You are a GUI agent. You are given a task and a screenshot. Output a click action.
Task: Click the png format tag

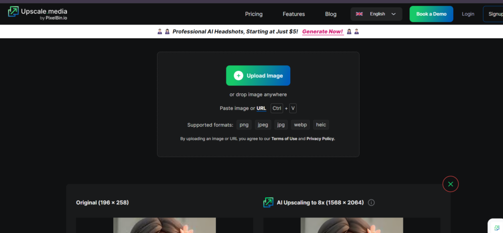coord(244,125)
